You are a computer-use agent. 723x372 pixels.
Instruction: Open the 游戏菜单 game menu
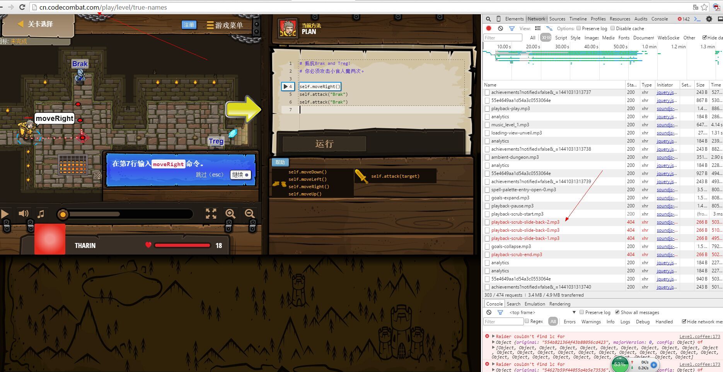coord(225,25)
